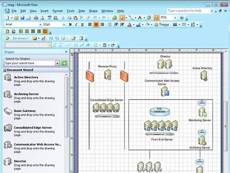Open the Edit menu
This screenshot has height=173, width=230.
click(23, 11)
